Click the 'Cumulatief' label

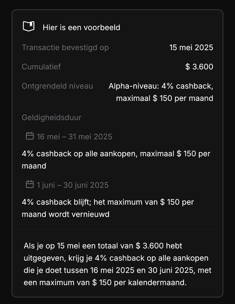(41, 67)
